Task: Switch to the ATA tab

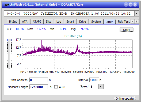Action: point(25,22)
